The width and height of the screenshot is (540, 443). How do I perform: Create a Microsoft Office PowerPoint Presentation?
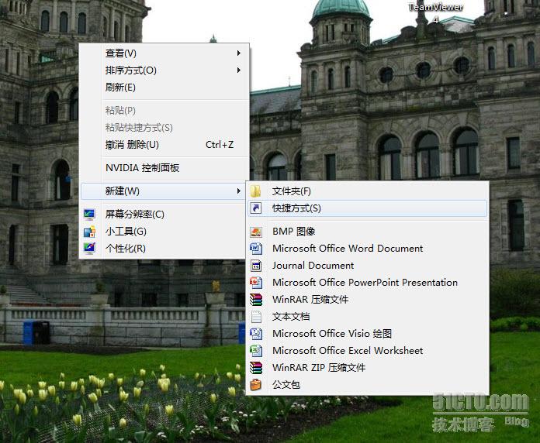click(x=368, y=282)
